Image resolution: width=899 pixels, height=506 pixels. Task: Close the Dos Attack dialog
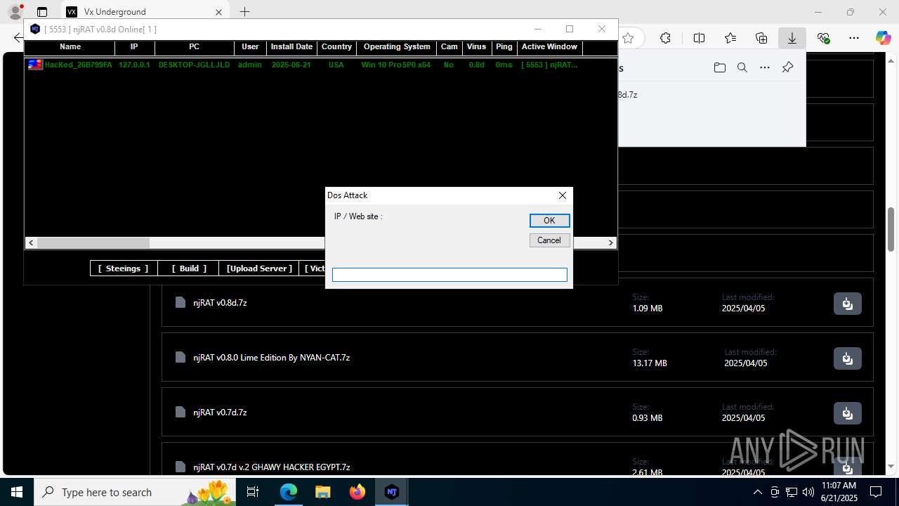click(x=562, y=195)
